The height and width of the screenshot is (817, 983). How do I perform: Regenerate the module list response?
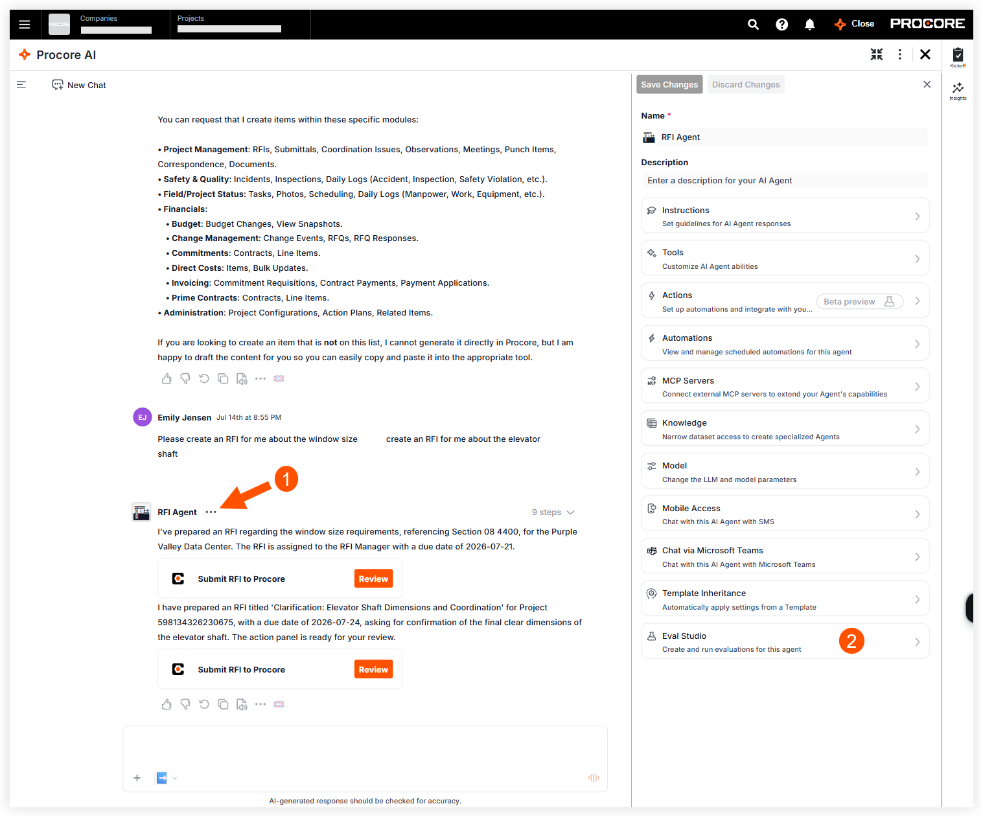[x=204, y=378]
